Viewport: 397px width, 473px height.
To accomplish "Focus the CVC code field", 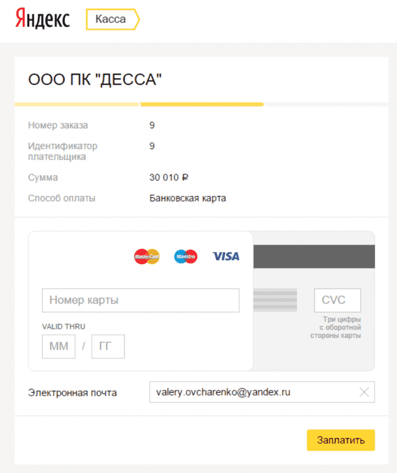I will (337, 300).
